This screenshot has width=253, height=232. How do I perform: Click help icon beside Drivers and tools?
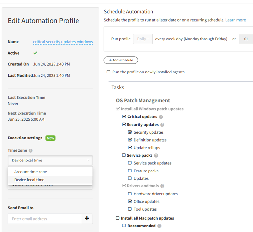coord(162,186)
